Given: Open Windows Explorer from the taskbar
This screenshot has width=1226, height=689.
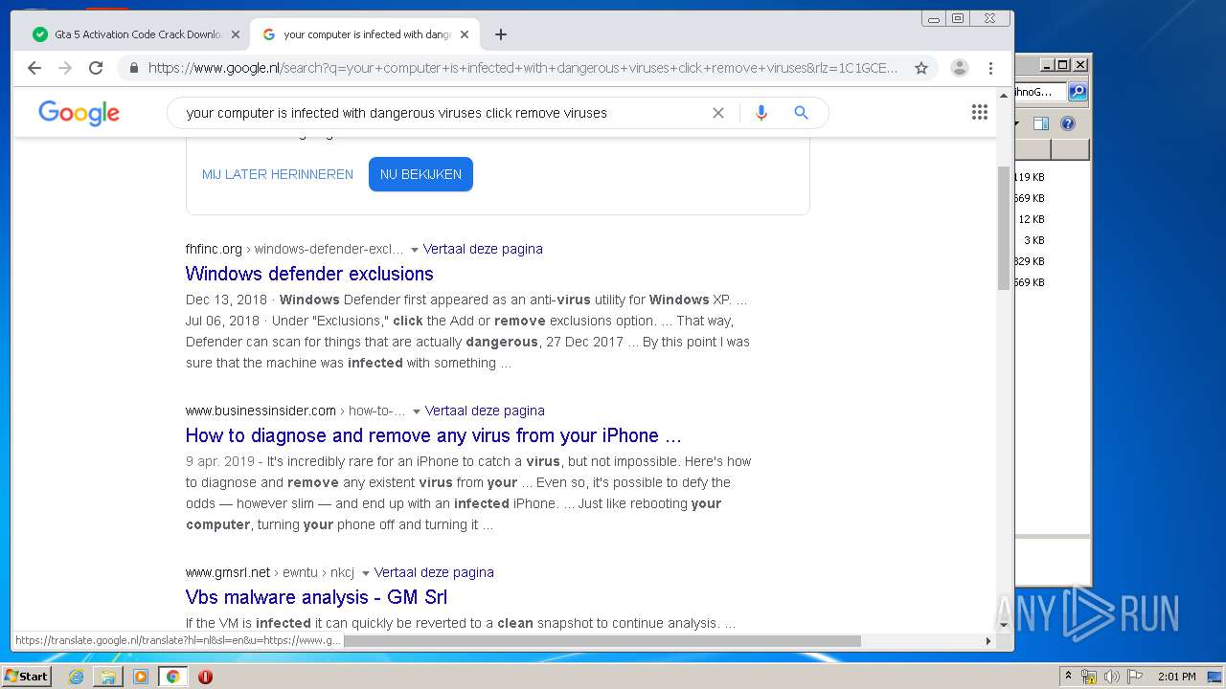Looking at the screenshot, I should click(108, 677).
